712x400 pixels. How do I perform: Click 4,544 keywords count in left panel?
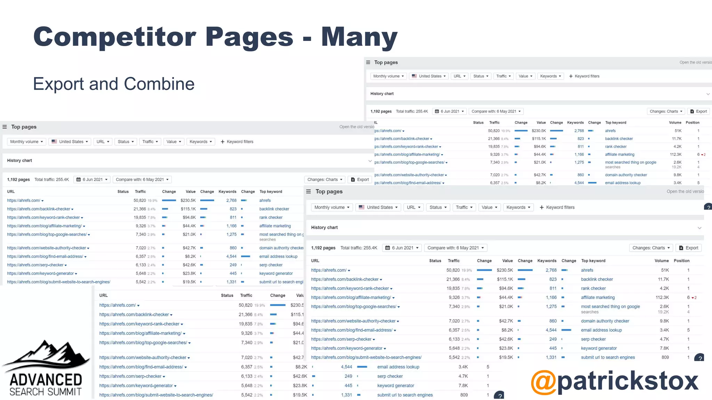click(231, 257)
